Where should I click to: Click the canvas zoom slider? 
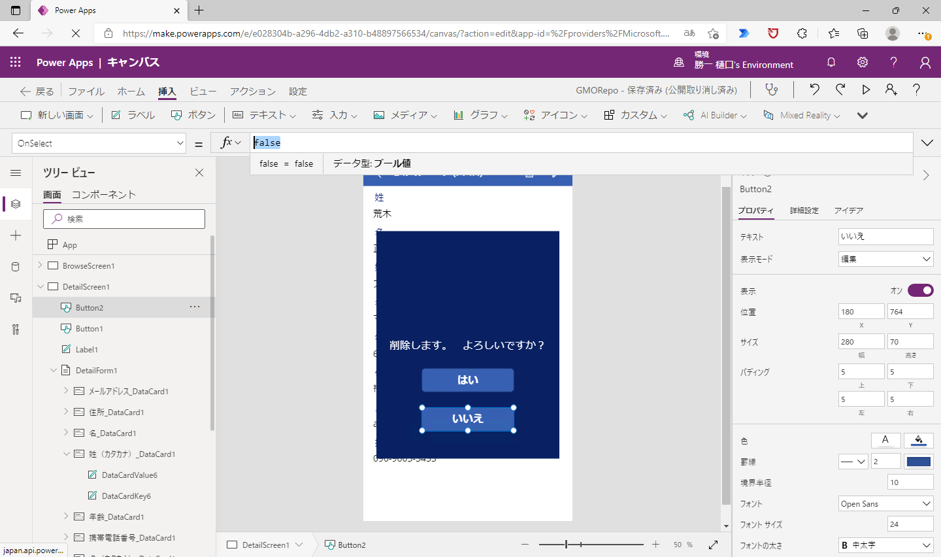(591, 545)
